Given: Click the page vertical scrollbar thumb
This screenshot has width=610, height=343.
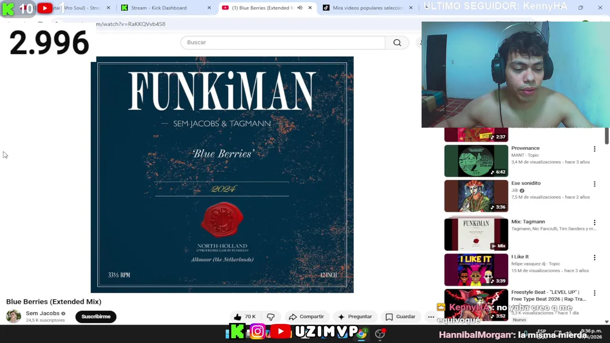Looking at the screenshot, I should point(607,136).
